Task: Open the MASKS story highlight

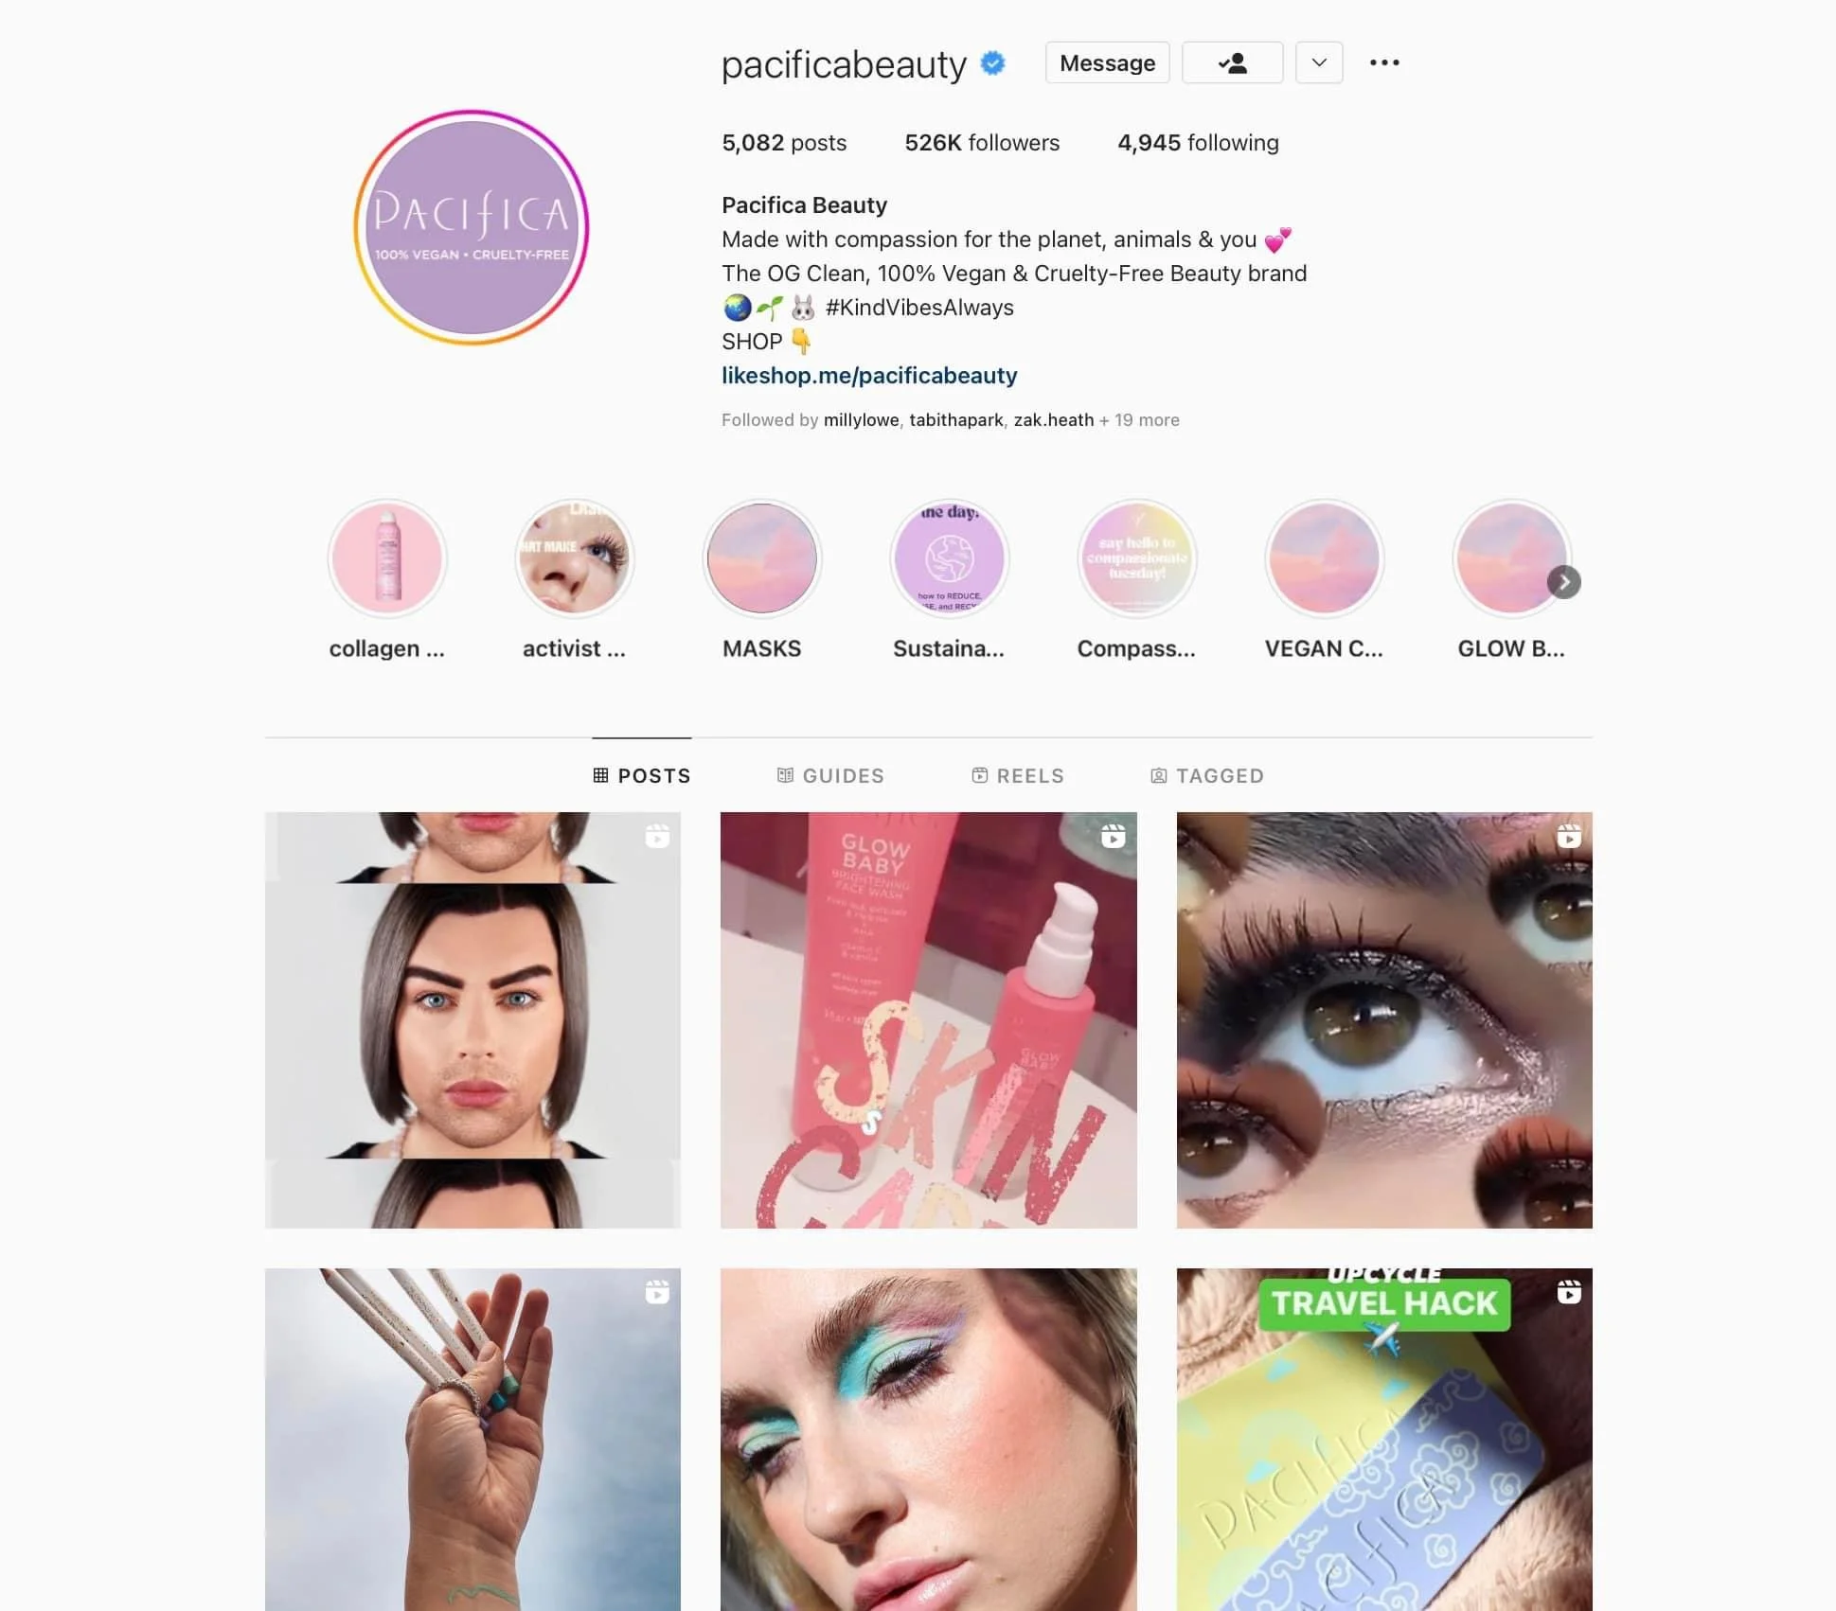Action: pyautogui.click(x=761, y=558)
